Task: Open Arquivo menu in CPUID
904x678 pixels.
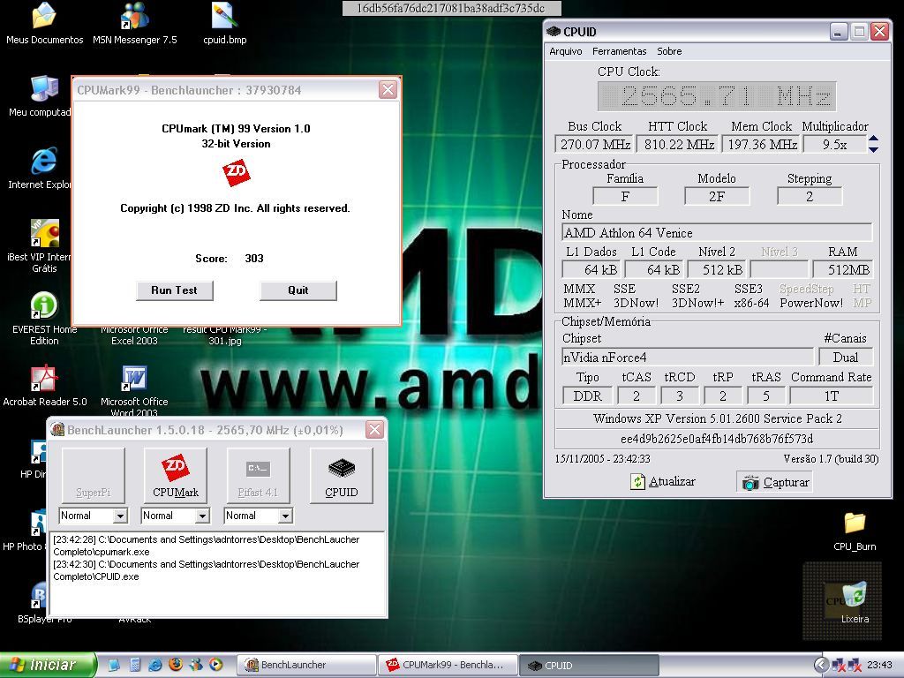Action: coord(566,51)
